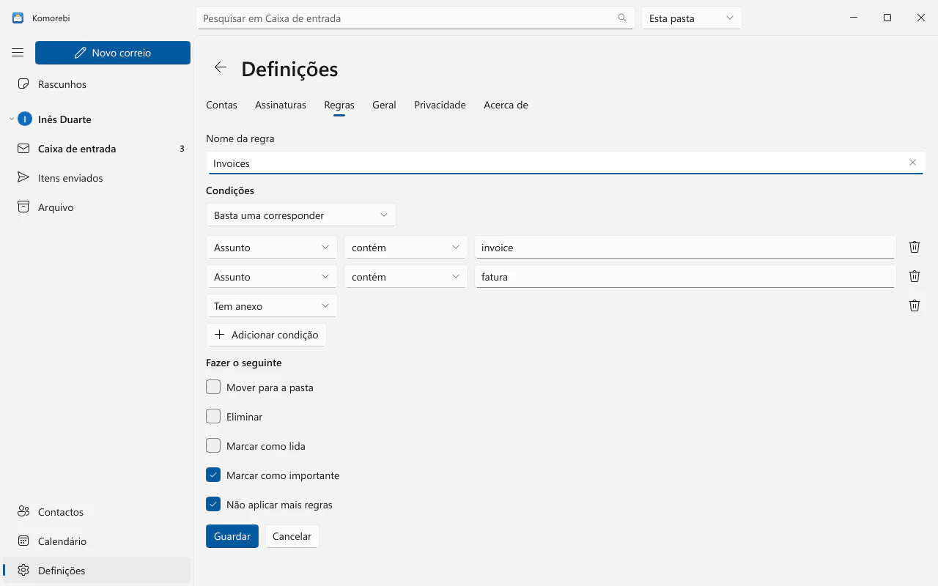This screenshot has height=586, width=938.
Task: Open Caixa de entrada folder
Action: pos(97,149)
